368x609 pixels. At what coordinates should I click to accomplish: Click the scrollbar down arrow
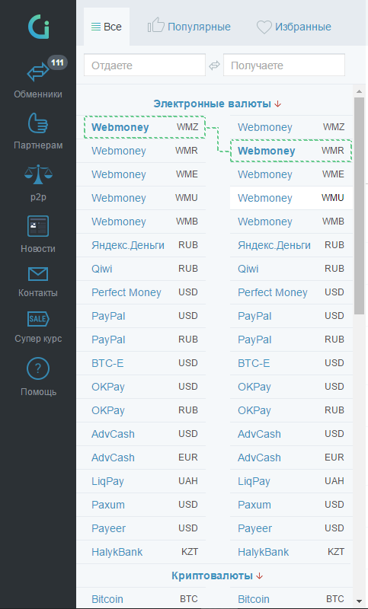pyautogui.click(x=360, y=601)
